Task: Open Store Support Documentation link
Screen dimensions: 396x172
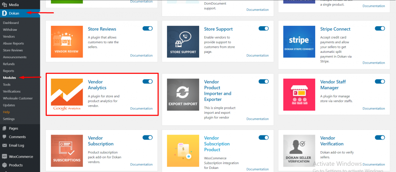Action: pyautogui.click(x=258, y=56)
